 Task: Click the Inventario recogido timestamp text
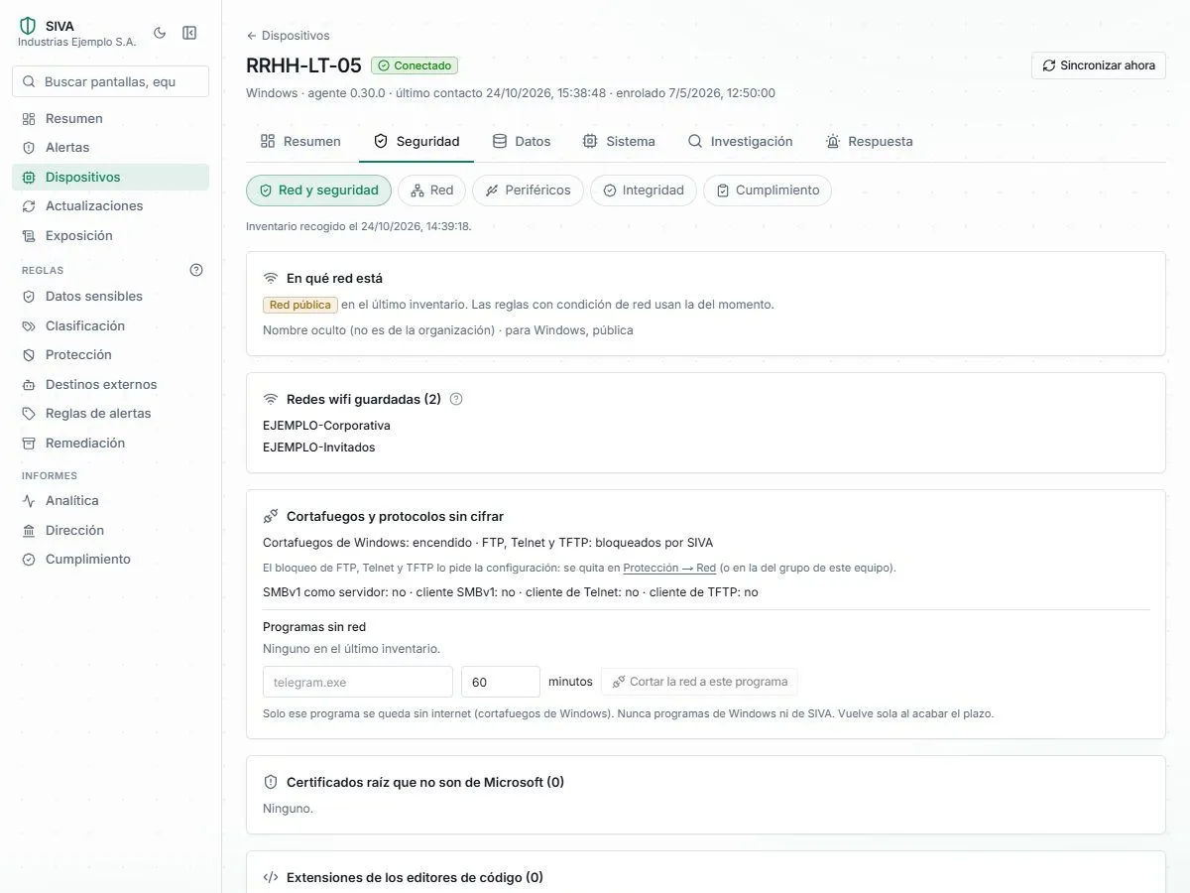pos(359,226)
